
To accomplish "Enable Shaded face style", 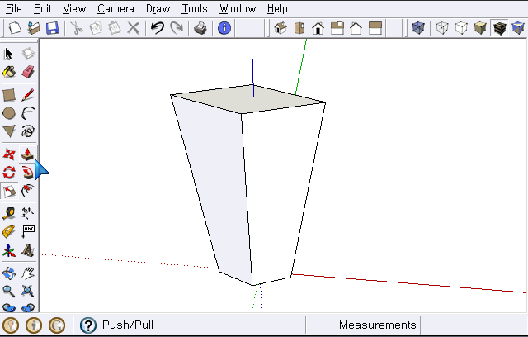I will coord(480,28).
